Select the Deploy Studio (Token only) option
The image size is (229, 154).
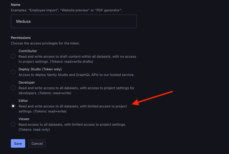point(13,72)
